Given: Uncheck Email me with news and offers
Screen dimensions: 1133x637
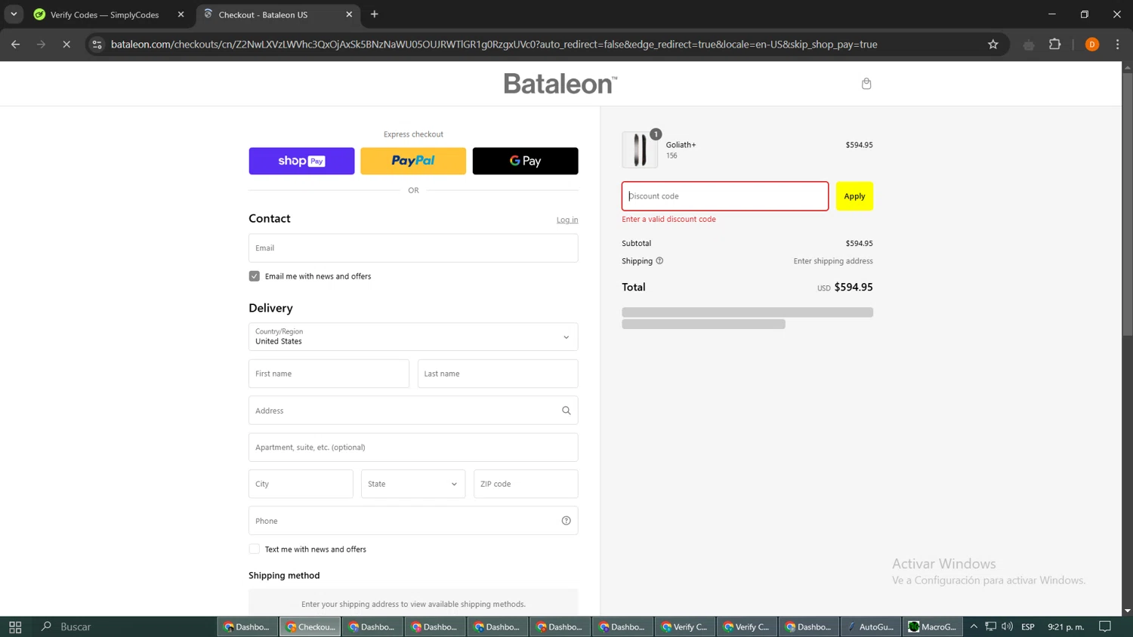Looking at the screenshot, I should click(x=255, y=276).
